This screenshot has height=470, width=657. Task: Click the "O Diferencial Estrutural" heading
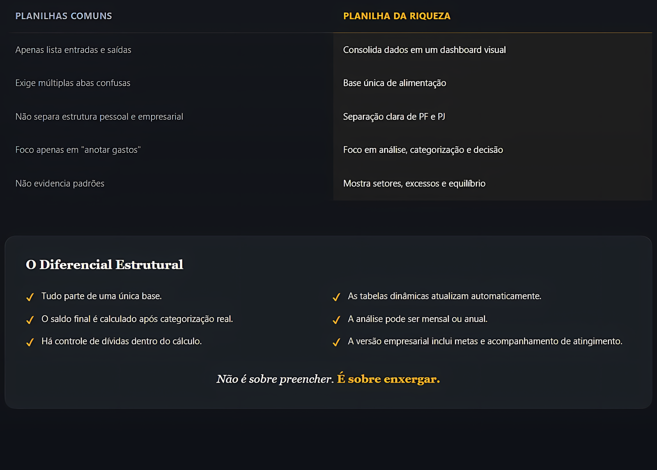(104, 265)
